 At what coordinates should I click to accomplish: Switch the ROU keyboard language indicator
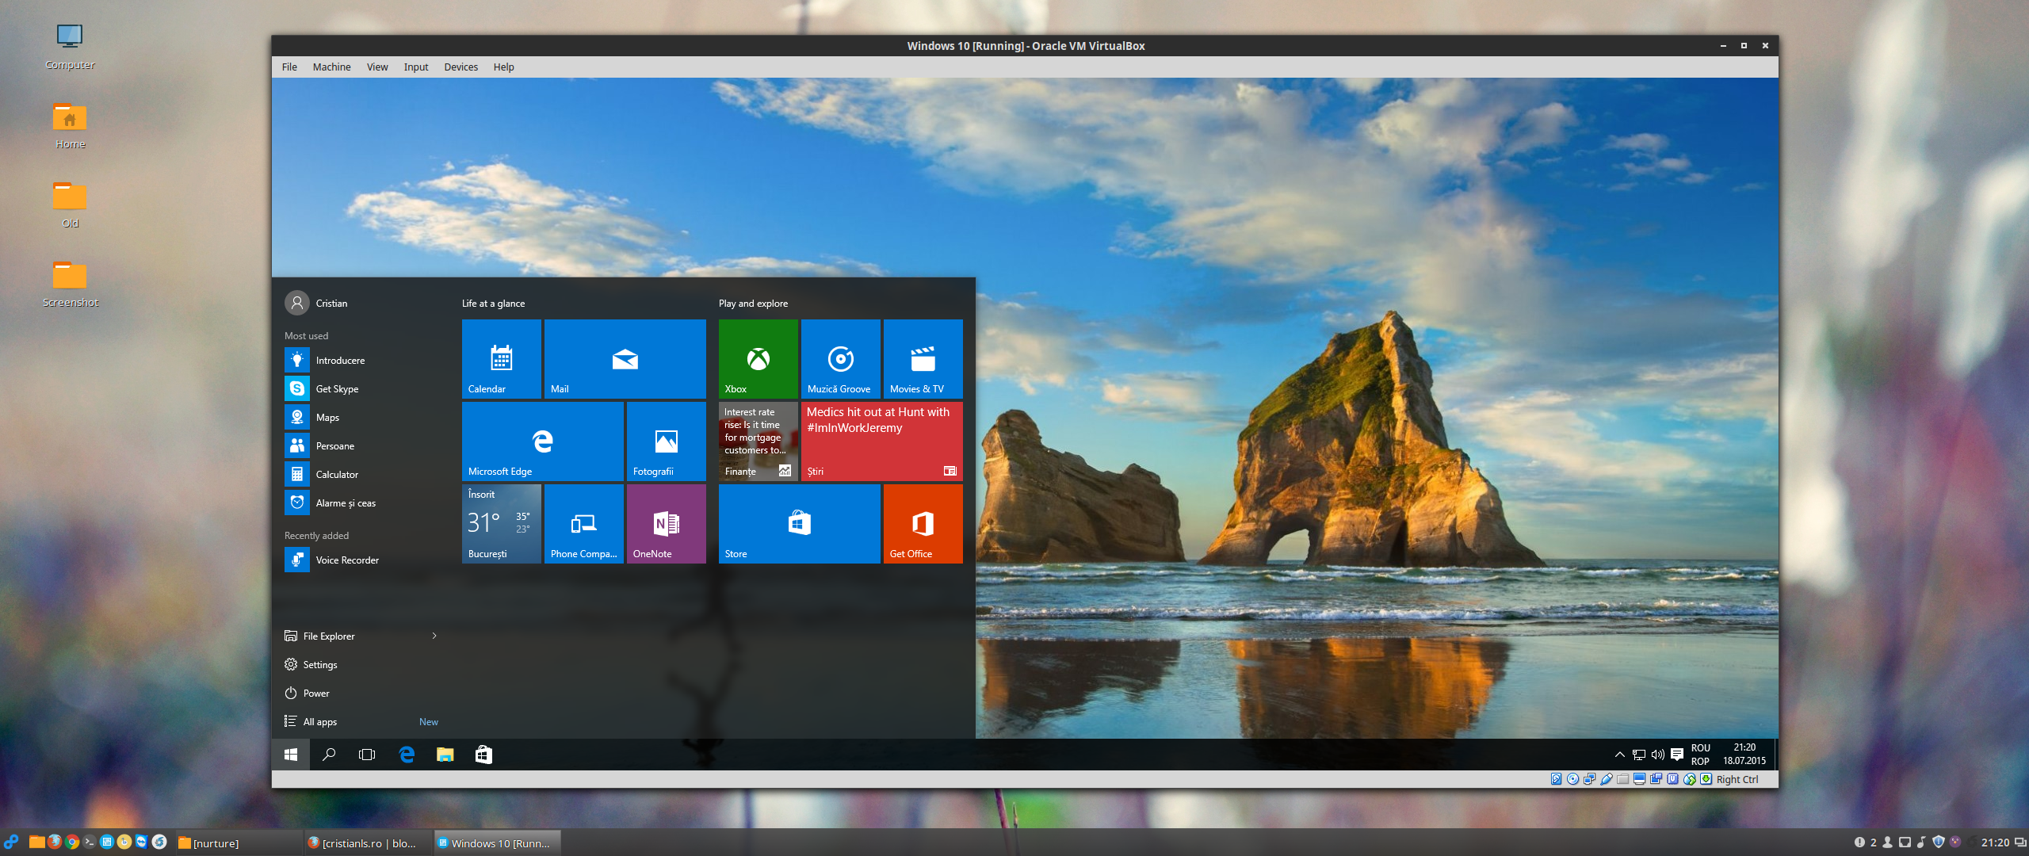pos(1700,755)
